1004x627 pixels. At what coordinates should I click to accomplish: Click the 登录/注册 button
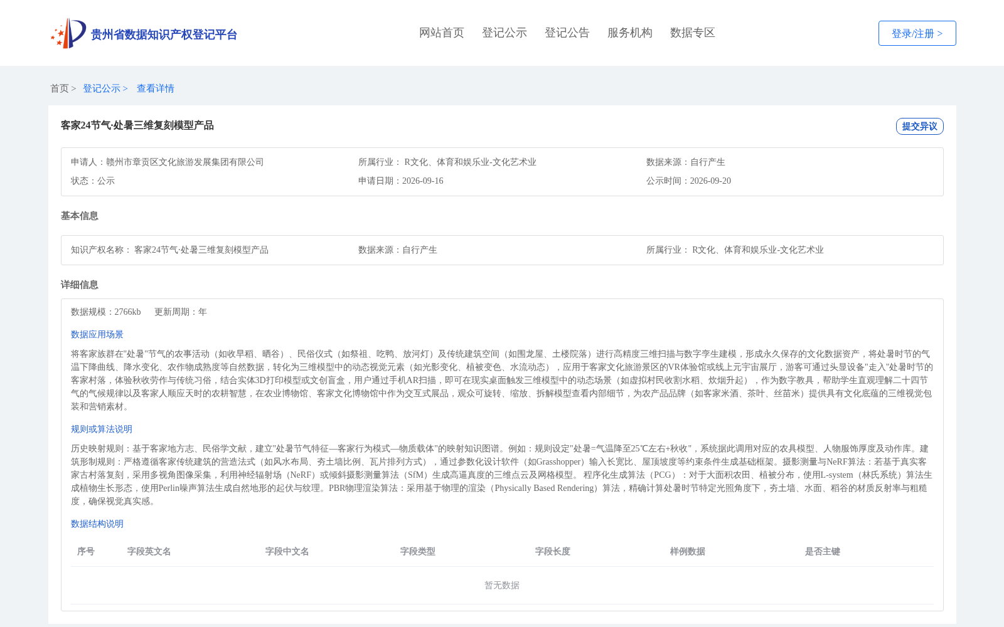point(917,33)
